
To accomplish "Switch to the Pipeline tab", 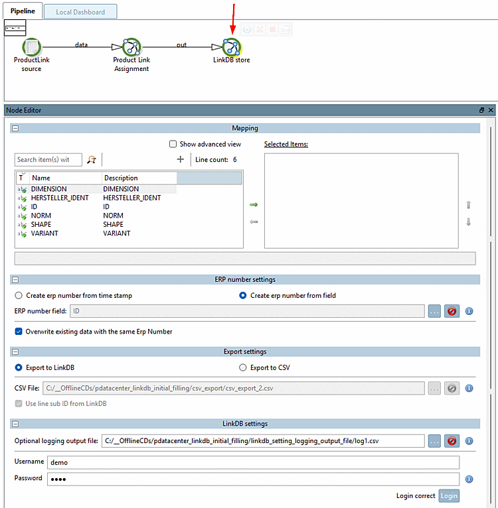I will pos(23,11).
